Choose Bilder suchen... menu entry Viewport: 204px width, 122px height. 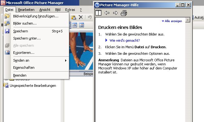pos(36,23)
